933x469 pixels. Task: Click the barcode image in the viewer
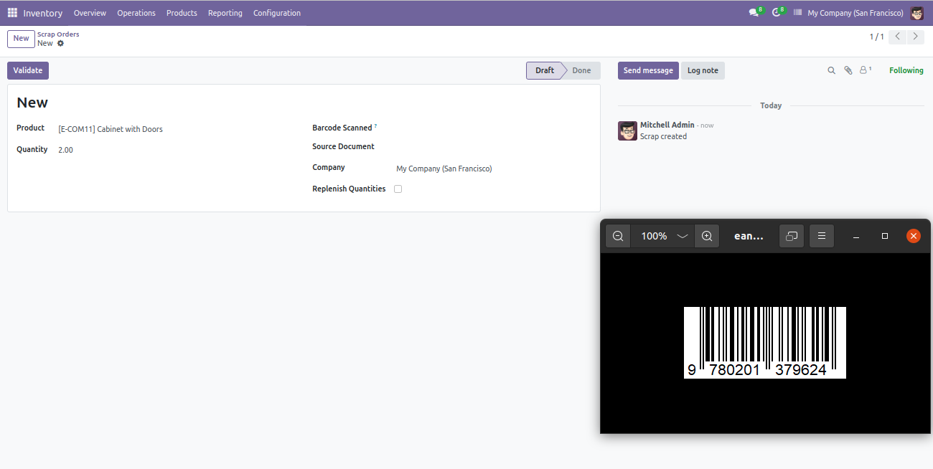pyautogui.click(x=765, y=343)
